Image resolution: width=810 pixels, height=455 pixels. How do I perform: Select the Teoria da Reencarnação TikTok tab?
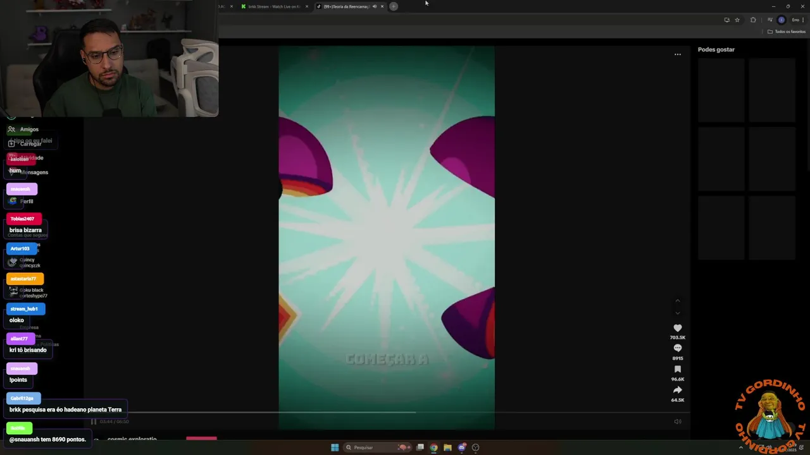[x=345, y=6]
